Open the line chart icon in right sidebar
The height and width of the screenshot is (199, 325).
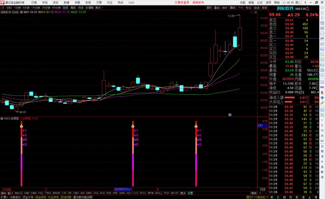(322, 33)
